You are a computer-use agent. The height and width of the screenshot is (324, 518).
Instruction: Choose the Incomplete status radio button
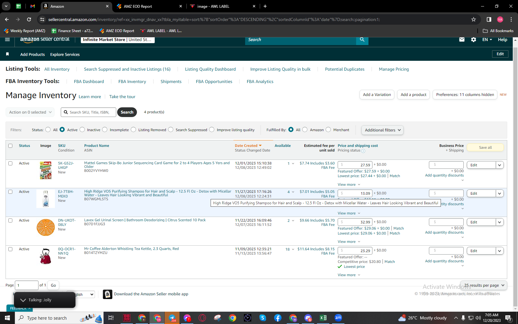click(105, 130)
